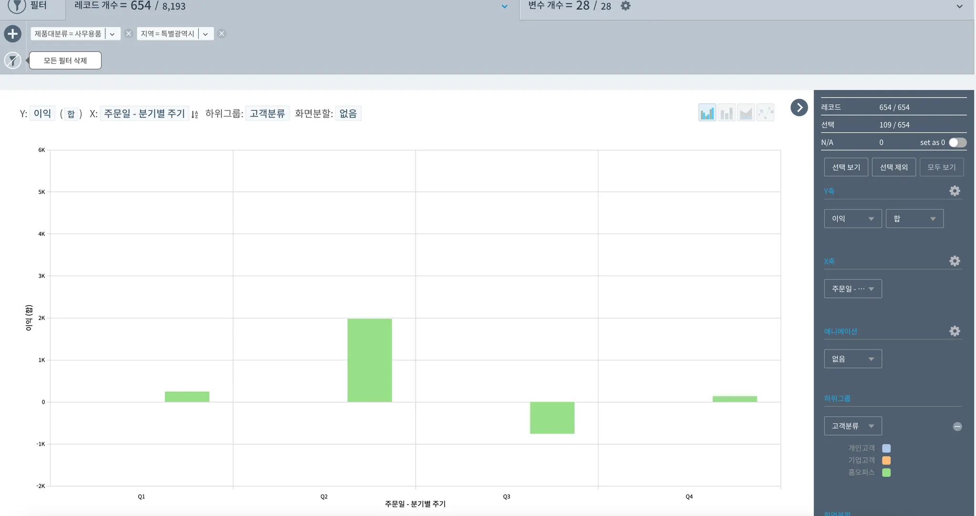The image size is (976, 516).
Task: Click the plus icon to add a filter
Action: (13, 34)
